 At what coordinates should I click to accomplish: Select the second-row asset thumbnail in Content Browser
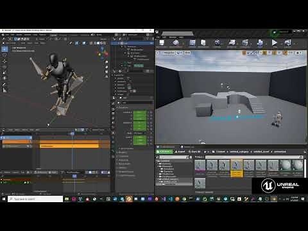(200, 184)
